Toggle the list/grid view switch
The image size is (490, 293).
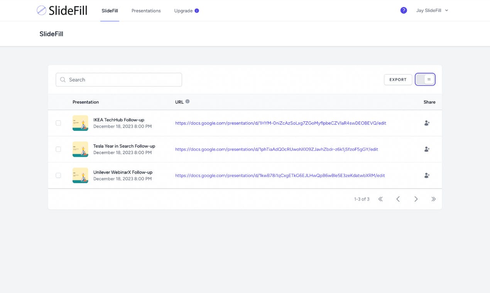[x=425, y=79]
